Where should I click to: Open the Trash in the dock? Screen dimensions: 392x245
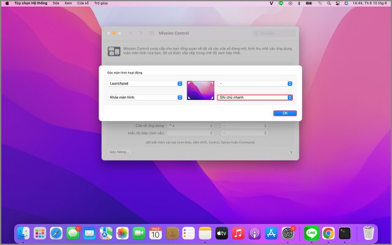click(x=368, y=233)
